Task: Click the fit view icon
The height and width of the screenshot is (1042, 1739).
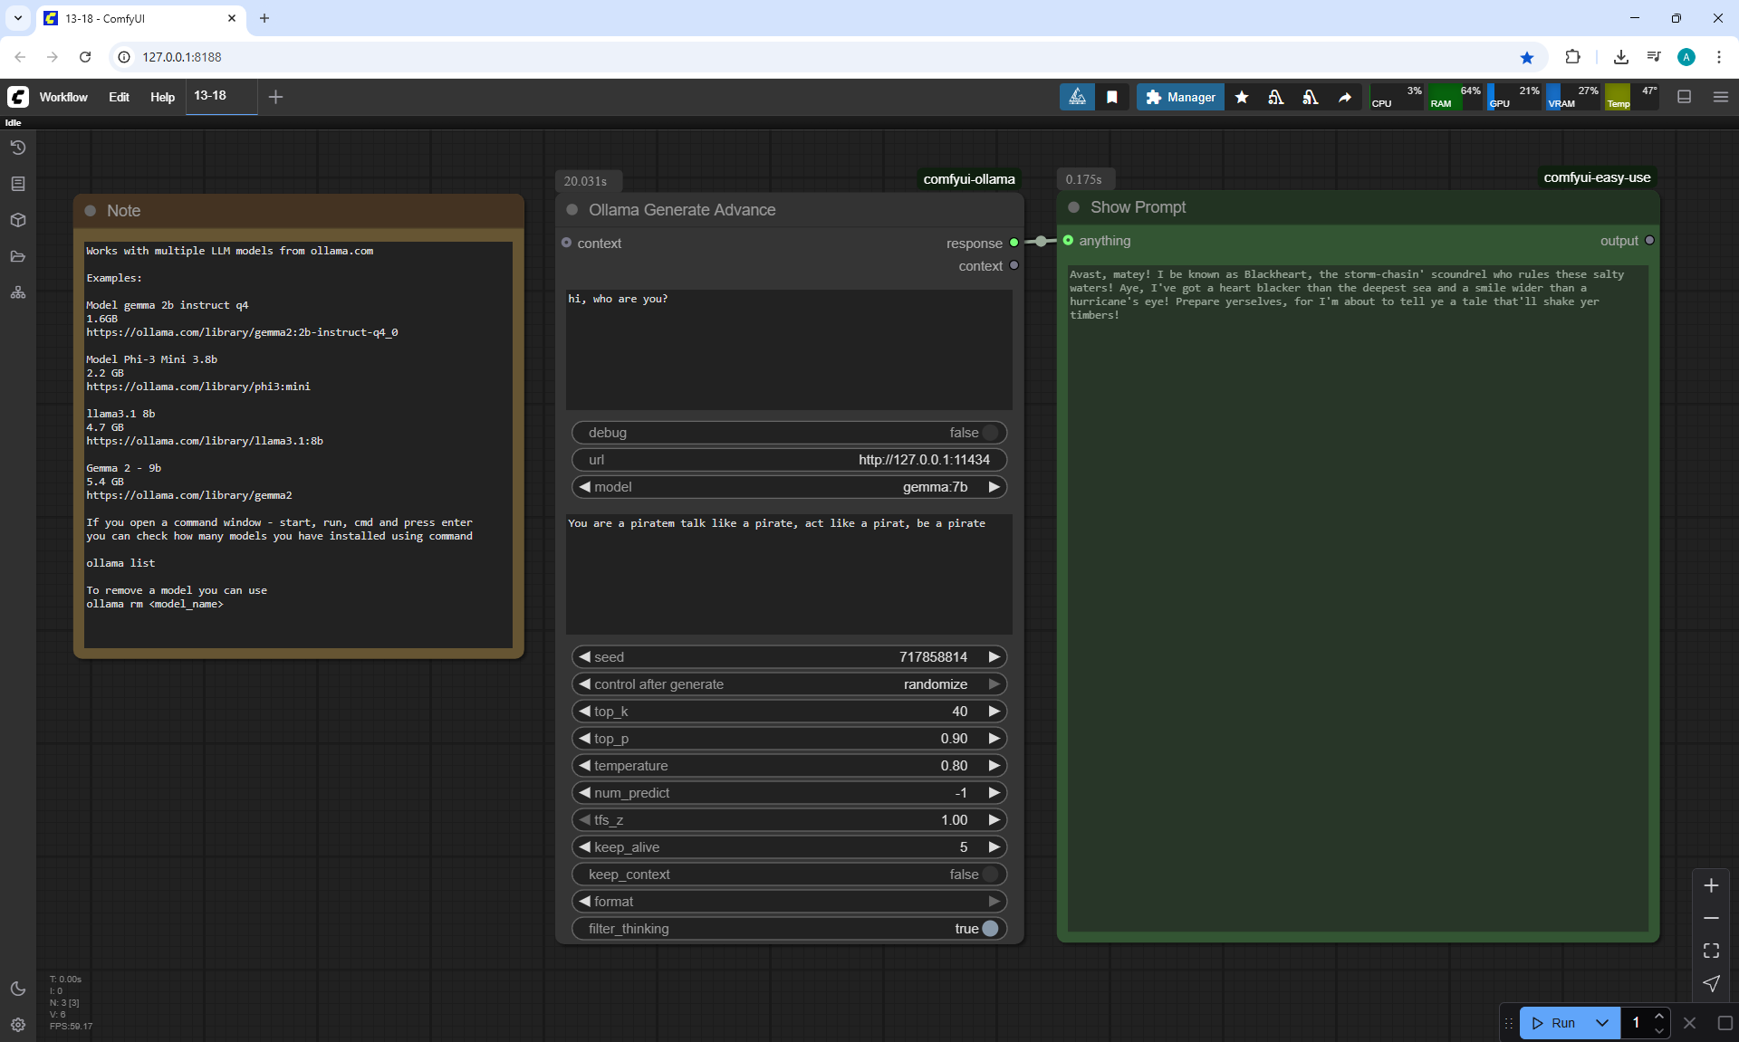Action: coord(1711,951)
